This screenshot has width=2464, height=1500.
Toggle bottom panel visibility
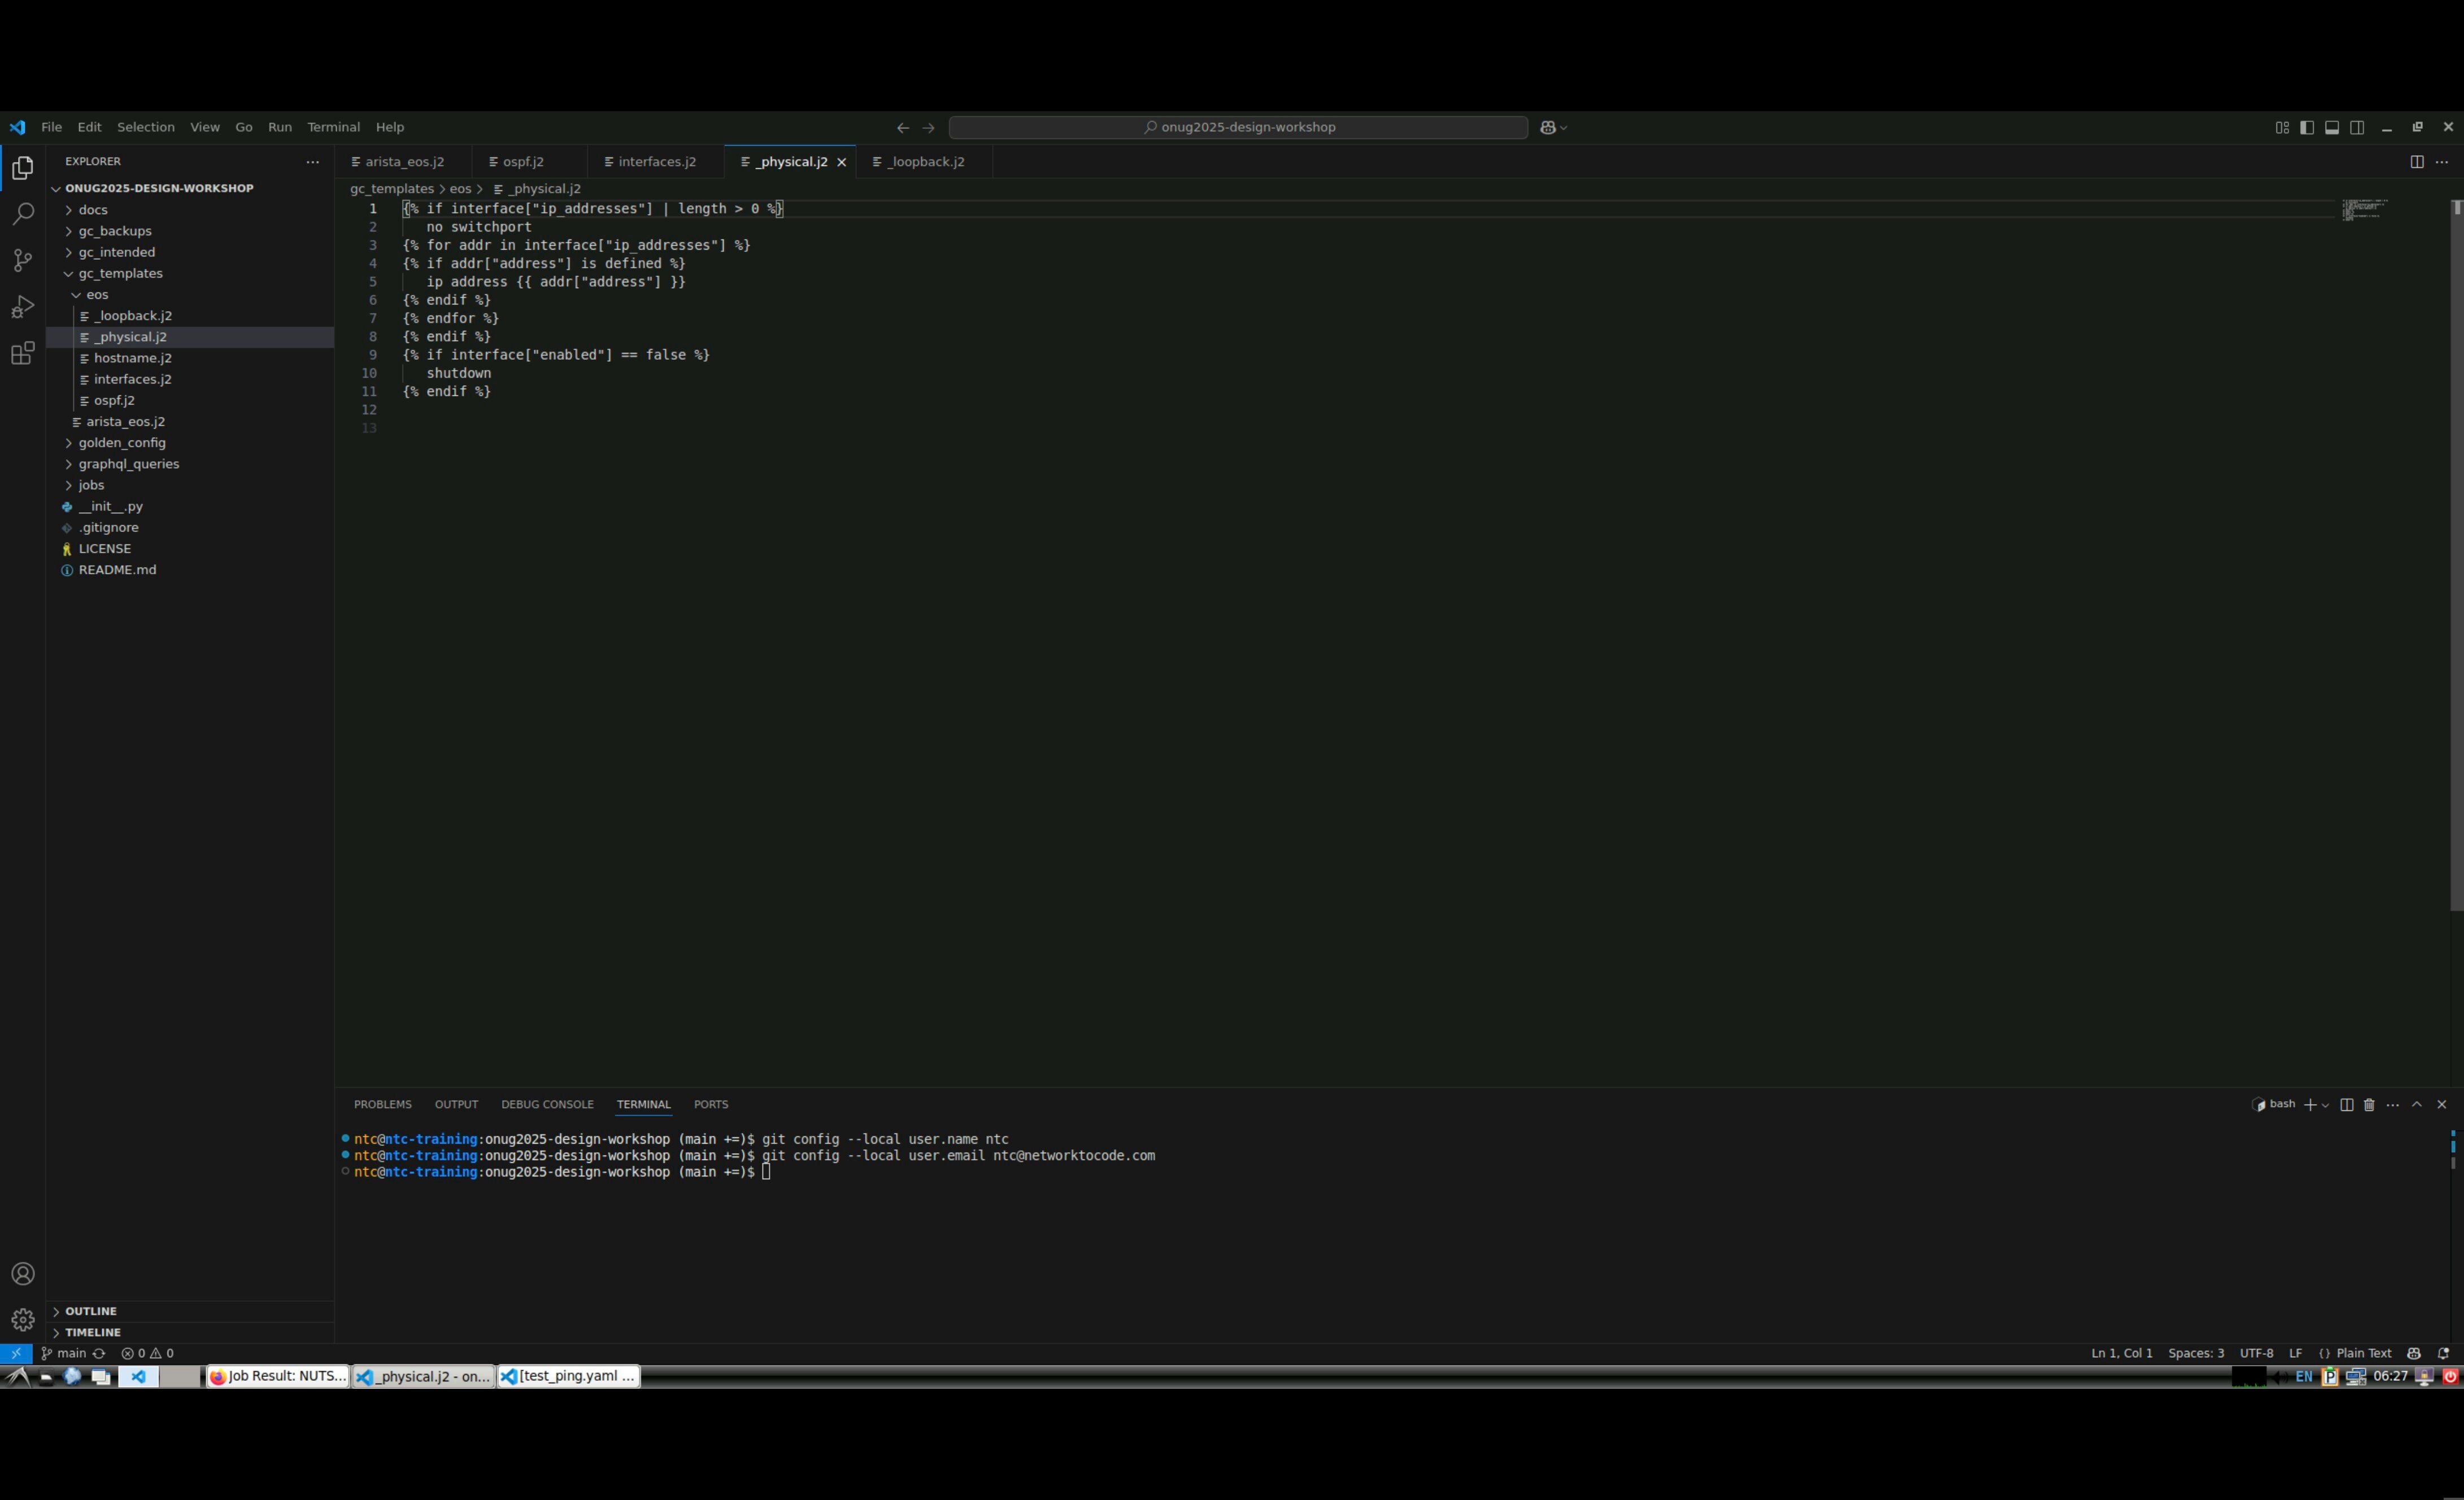(x=2331, y=127)
